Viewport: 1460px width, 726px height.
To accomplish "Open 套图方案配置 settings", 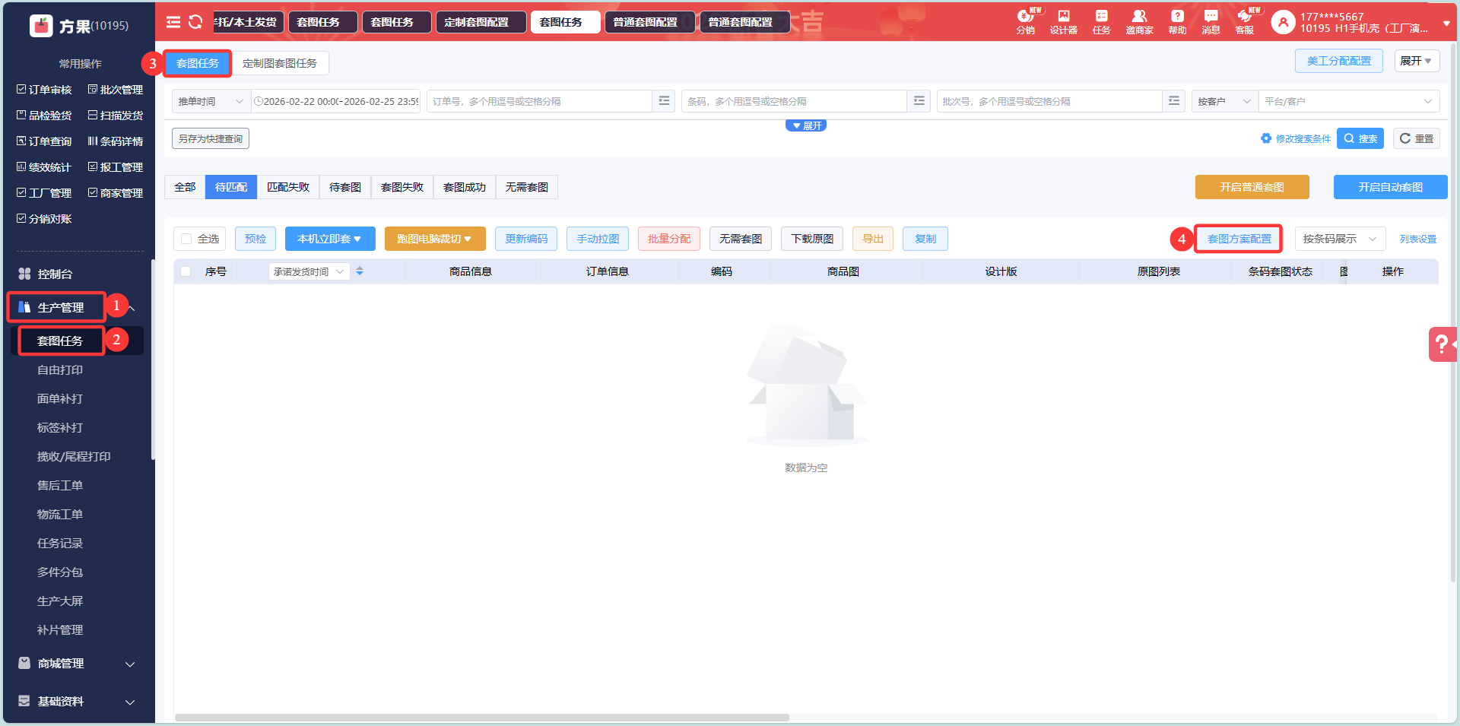I will (x=1239, y=239).
